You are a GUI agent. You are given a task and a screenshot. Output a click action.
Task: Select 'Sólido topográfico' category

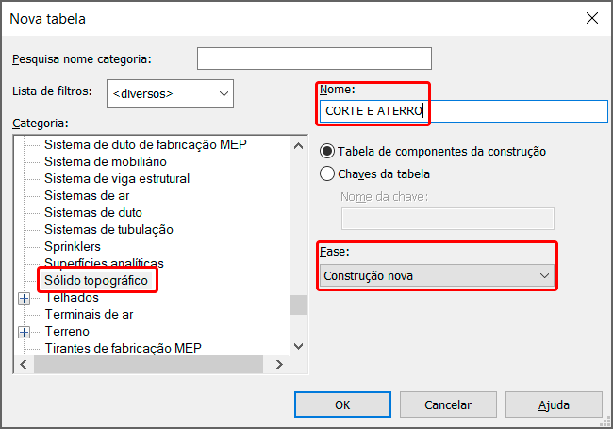click(96, 280)
